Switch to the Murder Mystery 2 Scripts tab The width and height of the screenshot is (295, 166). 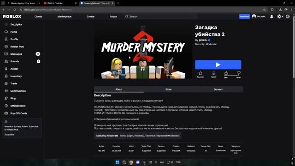coord(24,3)
